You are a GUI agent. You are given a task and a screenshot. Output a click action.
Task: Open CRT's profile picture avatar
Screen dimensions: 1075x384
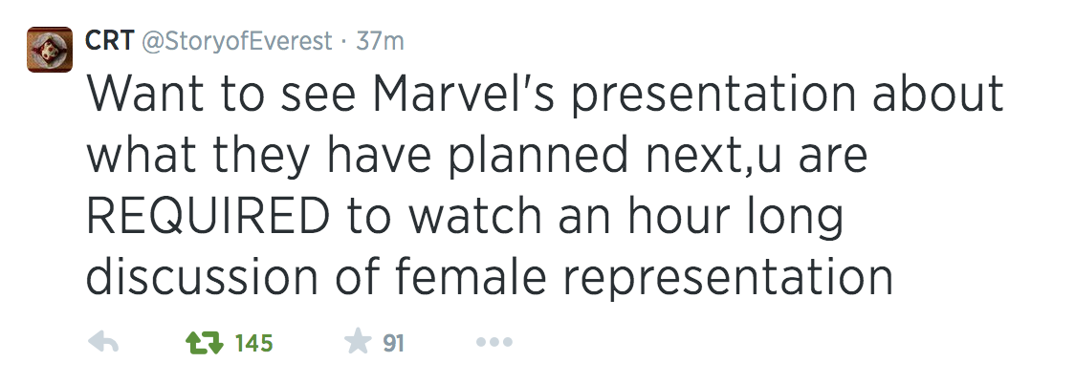50,49
